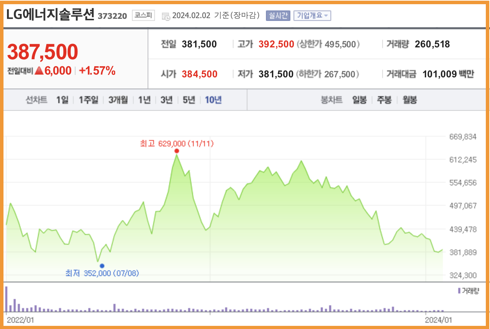
Task: Click the 시가 value 384,500
Action: (x=200, y=74)
